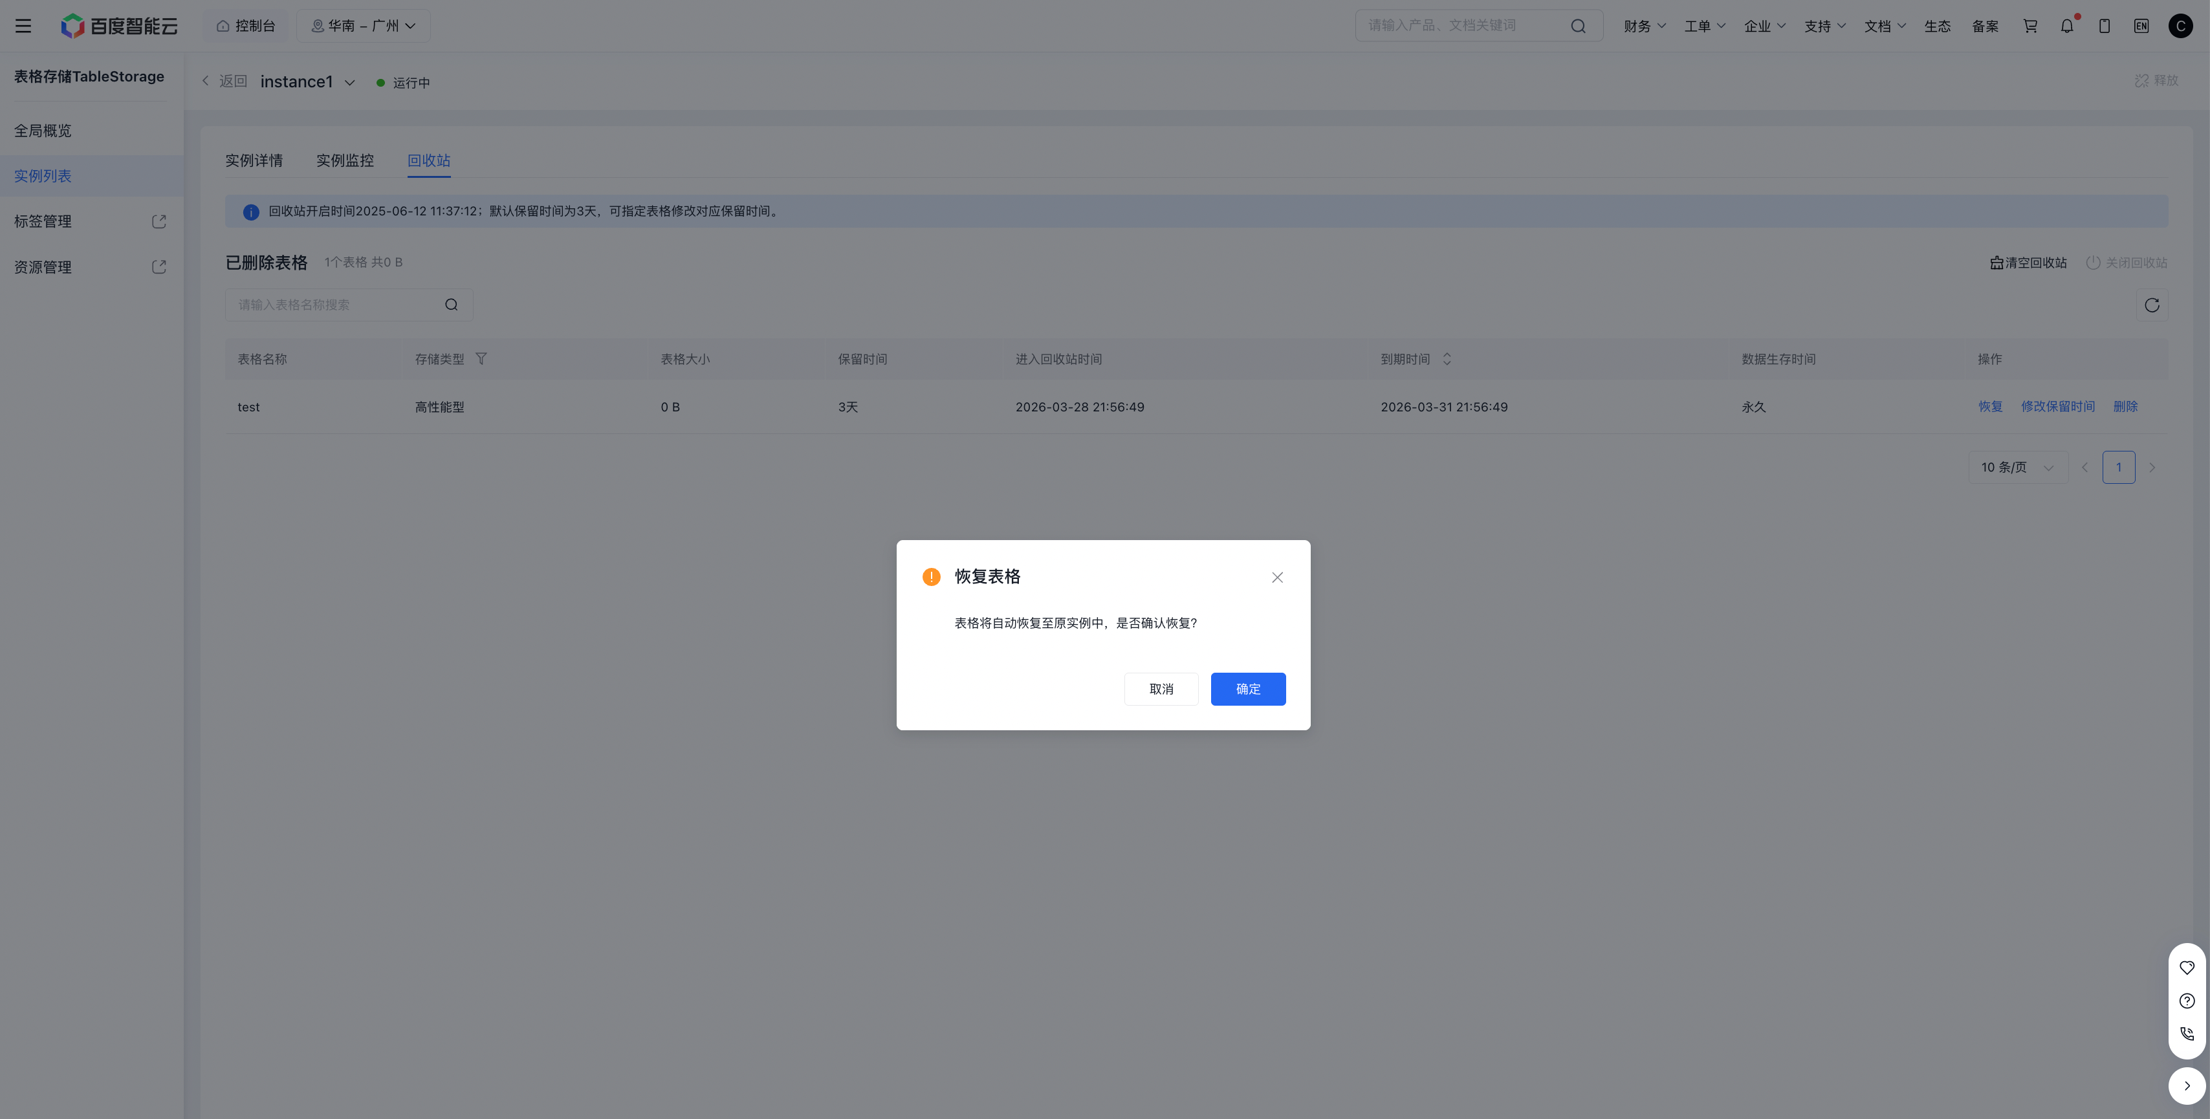The image size is (2210, 1119).
Task: Click the favorite heart icon
Action: point(2187,967)
